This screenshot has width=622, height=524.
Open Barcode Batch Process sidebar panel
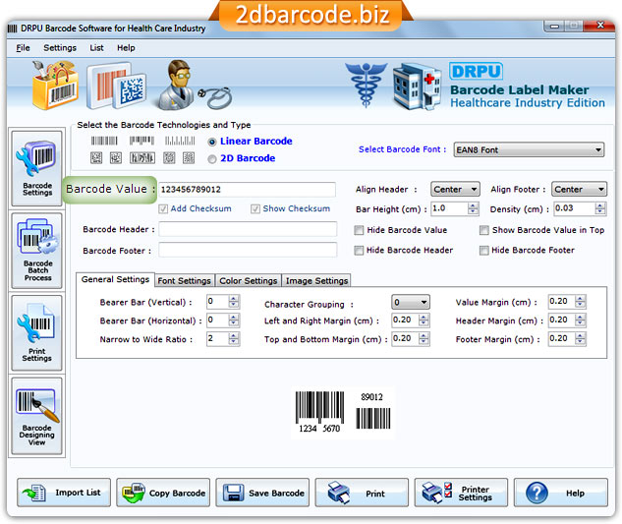(x=37, y=251)
